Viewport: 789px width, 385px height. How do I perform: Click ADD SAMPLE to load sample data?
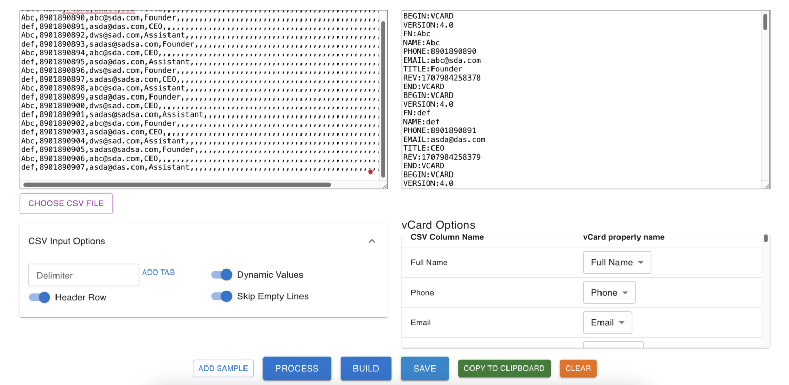[x=223, y=368]
